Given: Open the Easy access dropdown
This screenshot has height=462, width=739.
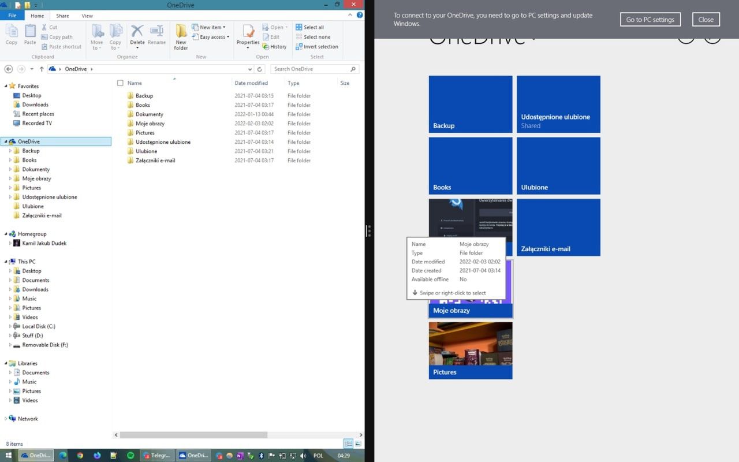Looking at the screenshot, I should [x=210, y=36].
